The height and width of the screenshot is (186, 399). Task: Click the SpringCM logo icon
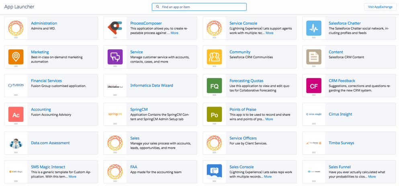click(115, 114)
